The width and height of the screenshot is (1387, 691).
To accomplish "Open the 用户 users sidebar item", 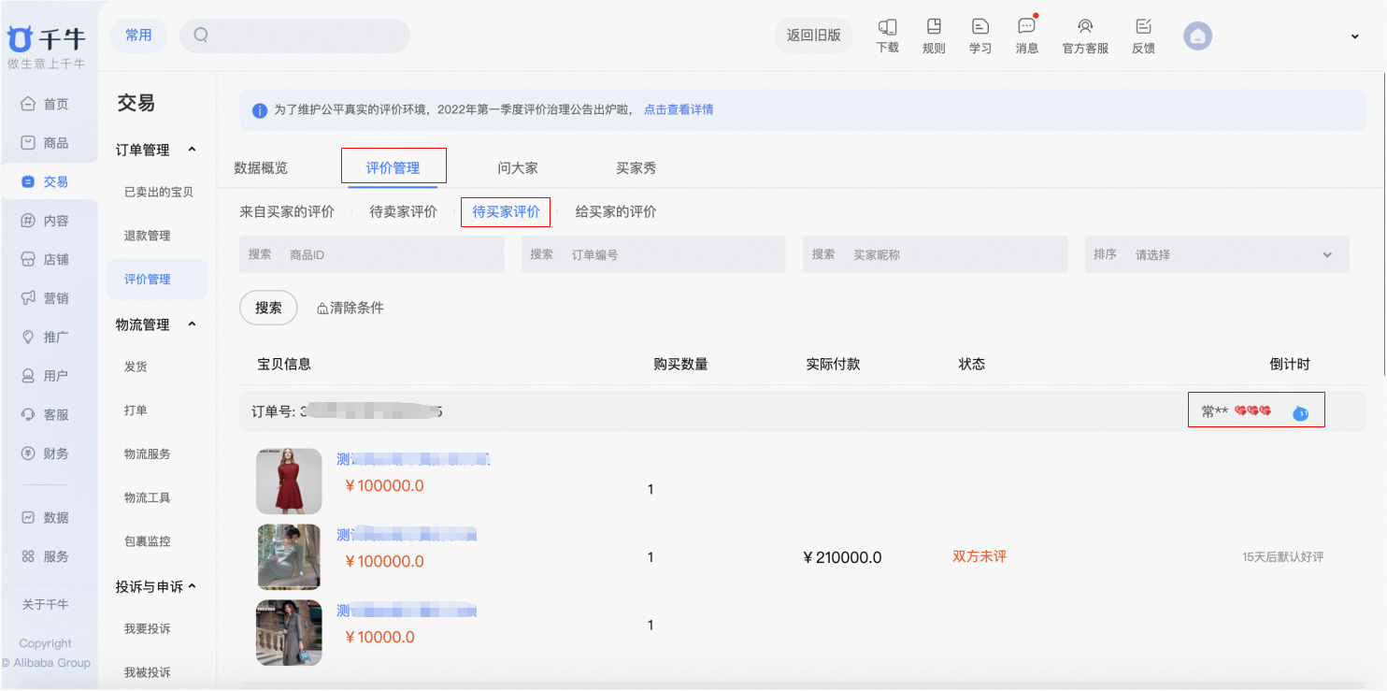I will pos(45,376).
